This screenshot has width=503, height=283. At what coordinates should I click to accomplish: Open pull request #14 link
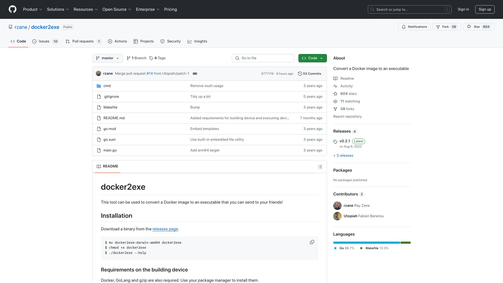tap(150, 74)
